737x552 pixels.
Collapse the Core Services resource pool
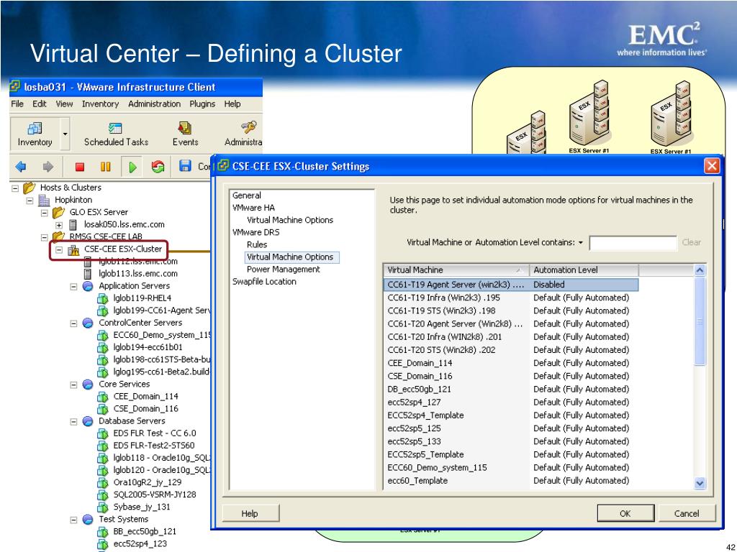click(74, 385)
